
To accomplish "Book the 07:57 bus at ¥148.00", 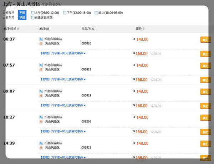I will (x=205, y=66).
